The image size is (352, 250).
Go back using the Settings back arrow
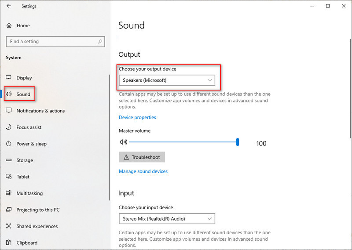(x=8, y=6)
